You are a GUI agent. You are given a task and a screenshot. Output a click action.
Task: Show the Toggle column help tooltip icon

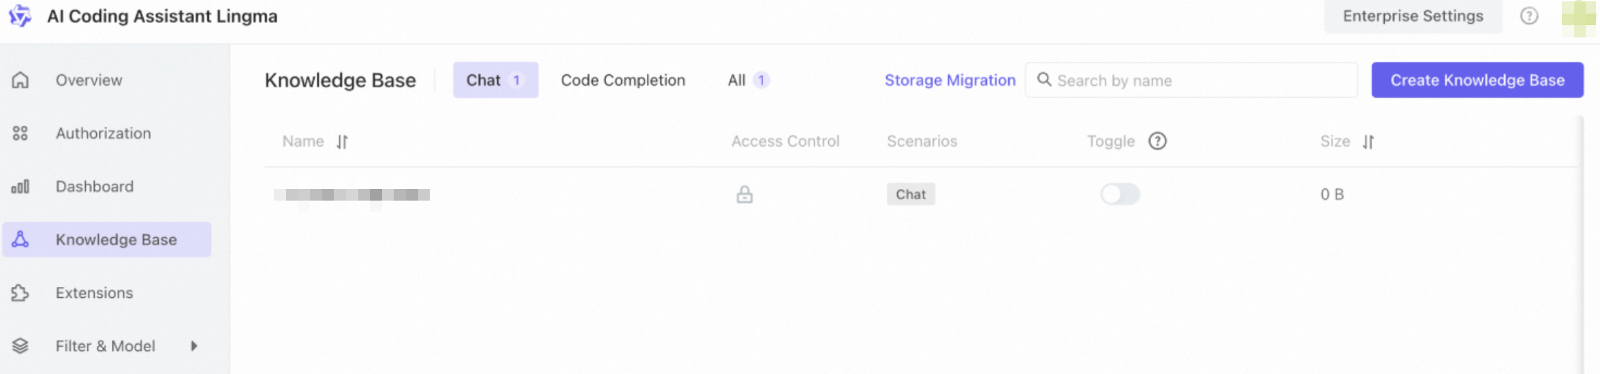(1157, 141)
